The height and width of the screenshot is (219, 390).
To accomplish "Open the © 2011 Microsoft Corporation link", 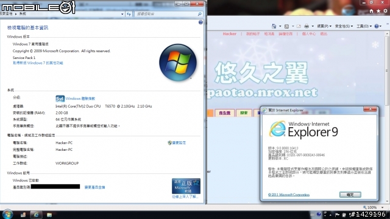I will (289, 195).
